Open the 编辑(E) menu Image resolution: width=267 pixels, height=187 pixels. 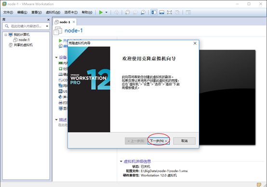point(22,12)
